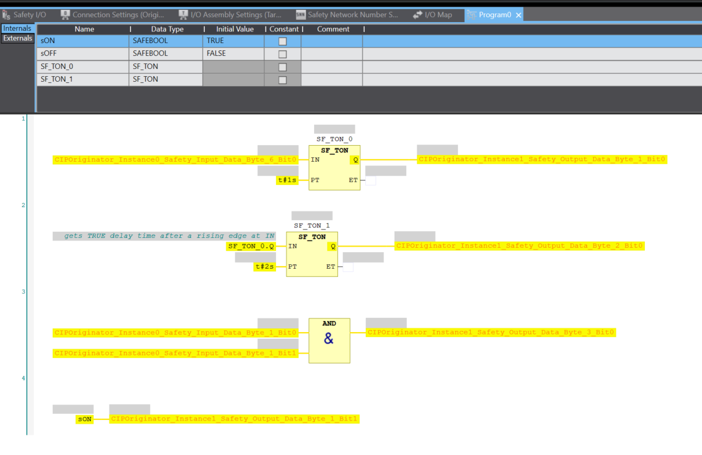Click the TRUE initial value cell
702x455 pixels.
pyautogui.click(x=233, y=41)
